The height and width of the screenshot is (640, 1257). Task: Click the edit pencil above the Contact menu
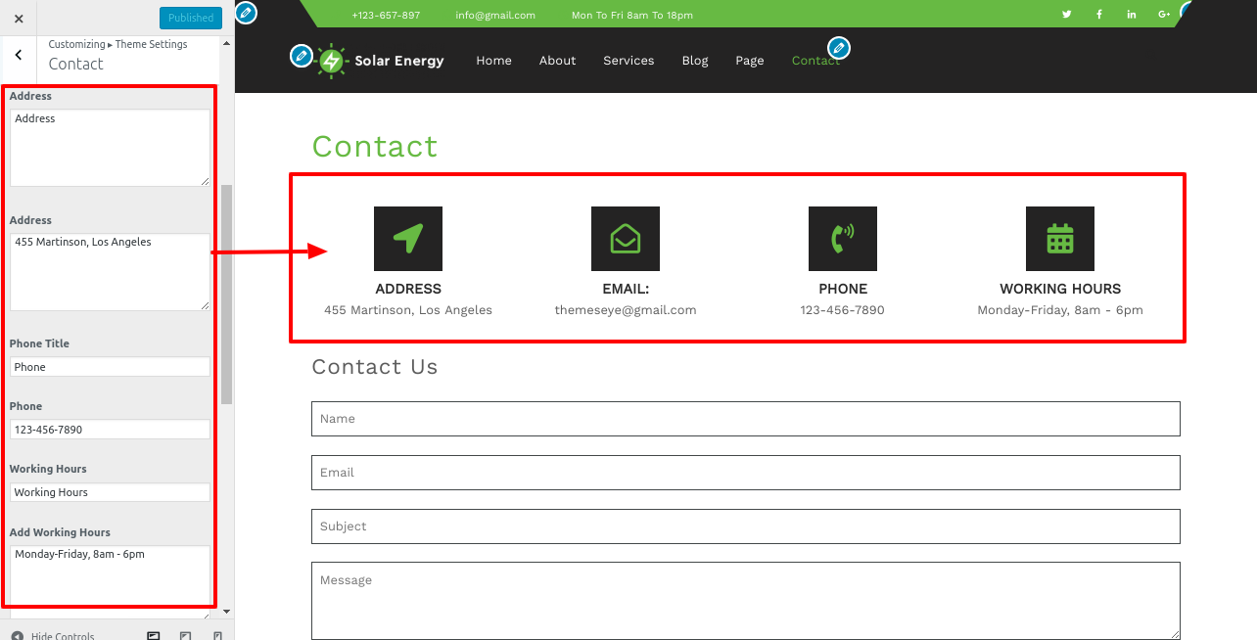click(839, 47)
